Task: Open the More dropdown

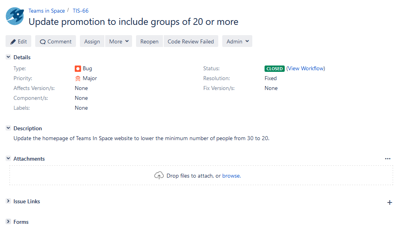Action: tap(118, 41)
